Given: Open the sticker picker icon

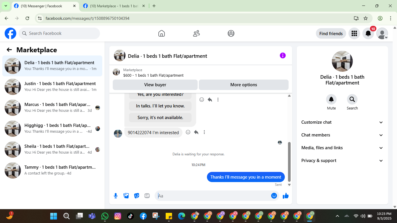Looking at the screenshot, I should pyautogui.click(x=137, y=196).
